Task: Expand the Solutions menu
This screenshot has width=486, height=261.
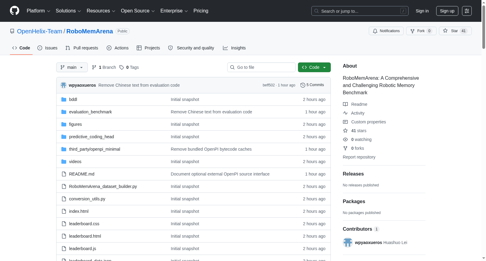Action: click(x=68, y=11)
